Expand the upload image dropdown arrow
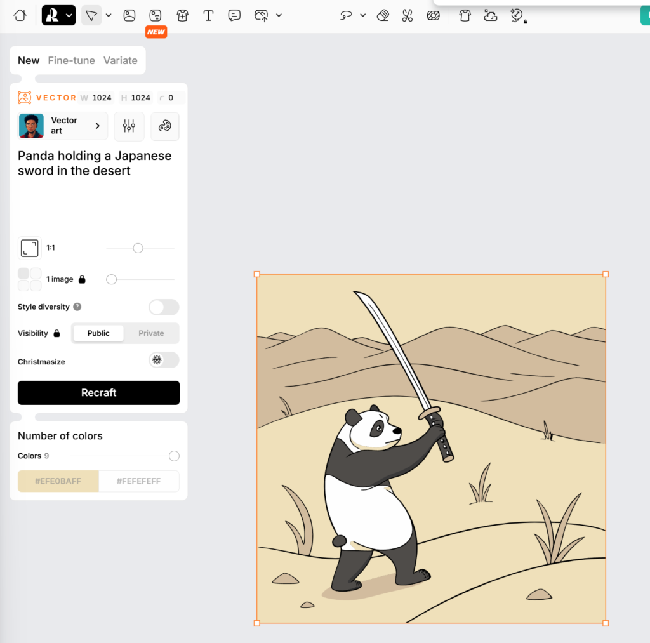Image resolution: width=650 pixels, height=643 pixels. pos(279,15)
